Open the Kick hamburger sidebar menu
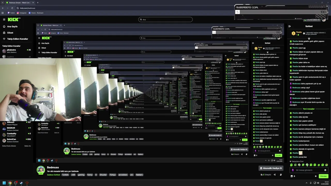The height and width of the screenshot is (186, 331). click(x=4, y=19)
